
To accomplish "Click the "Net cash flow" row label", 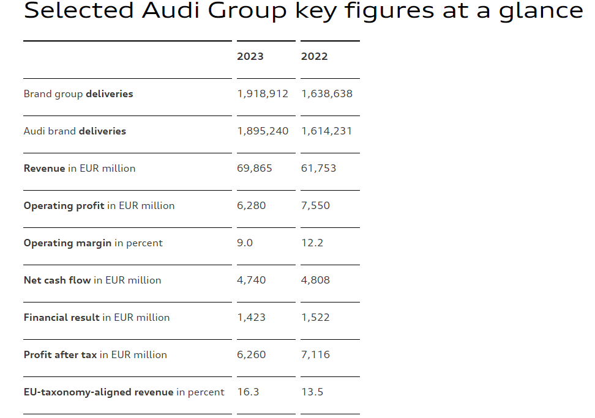I will tap(92, 280).
